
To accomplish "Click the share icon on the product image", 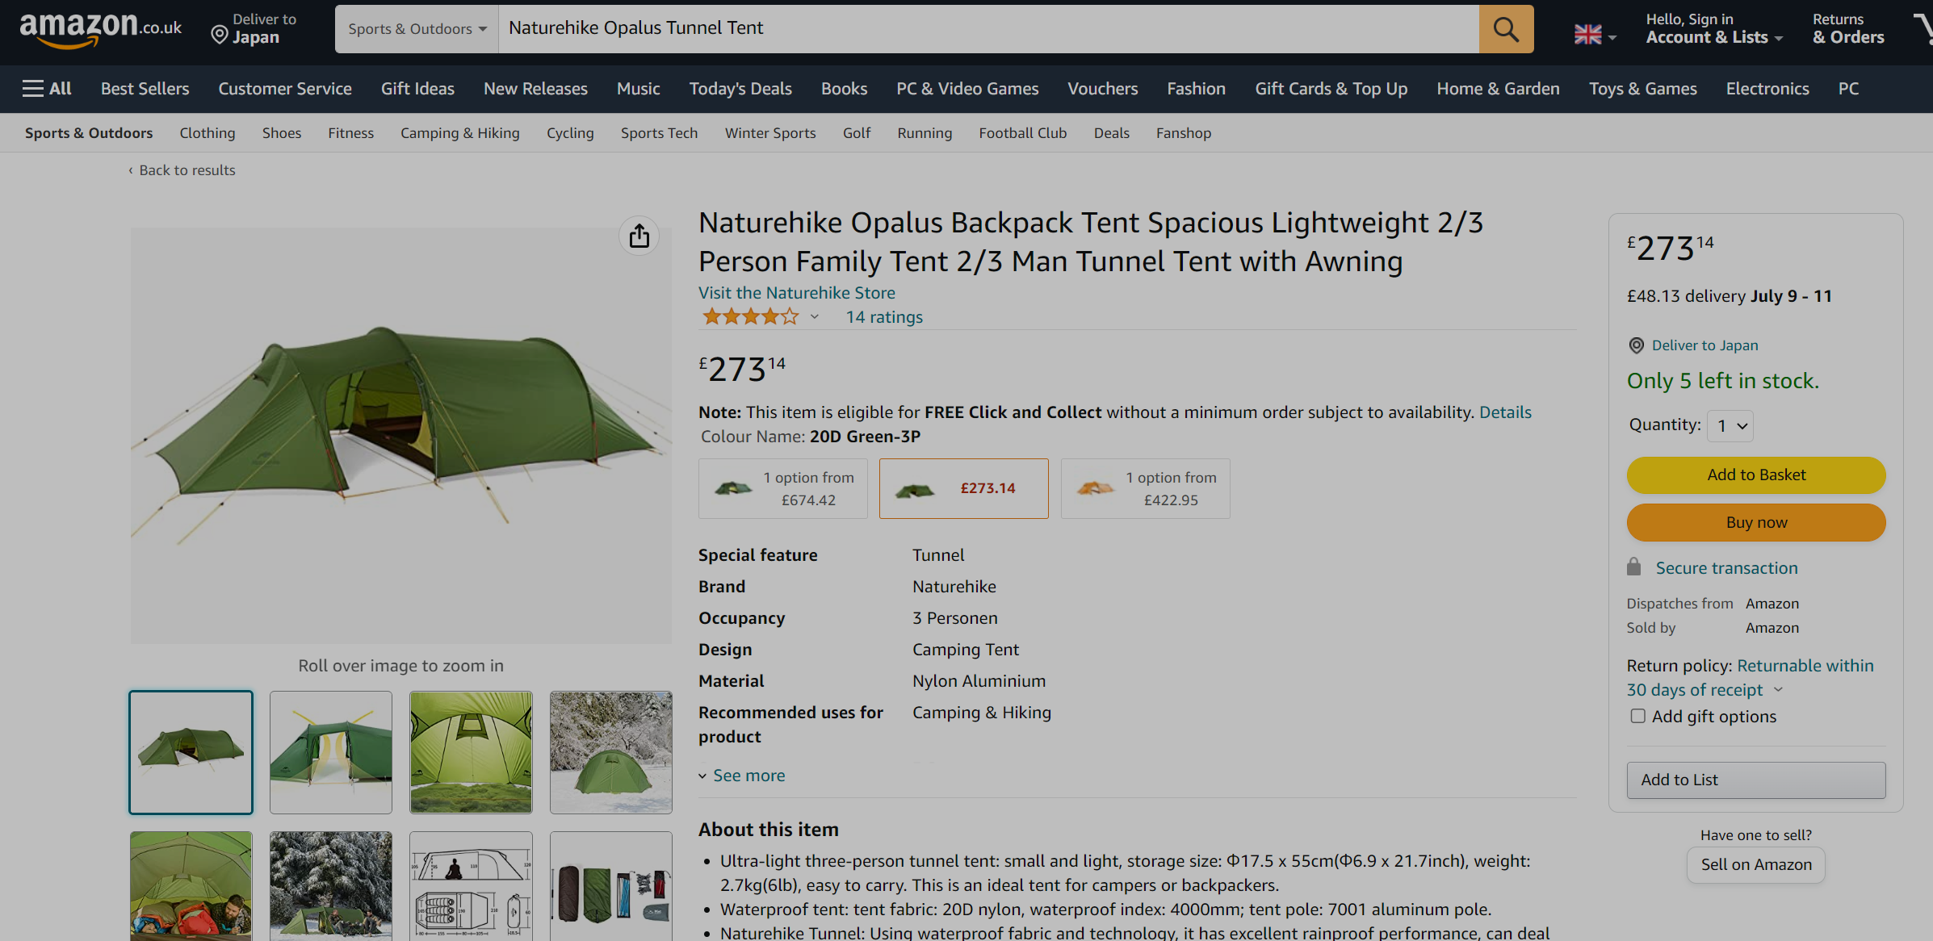I will (x=639, y=236).
